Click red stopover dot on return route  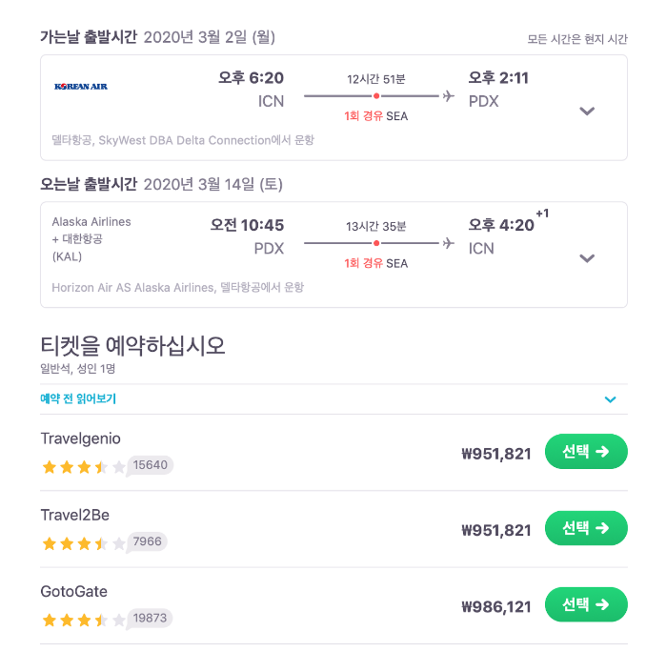coord(376,243)
